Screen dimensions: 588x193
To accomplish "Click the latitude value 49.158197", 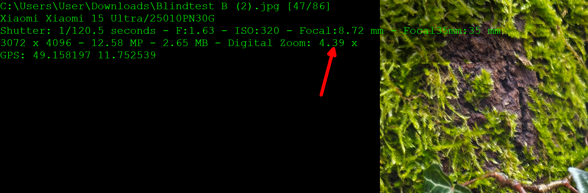I will [62, 55].
